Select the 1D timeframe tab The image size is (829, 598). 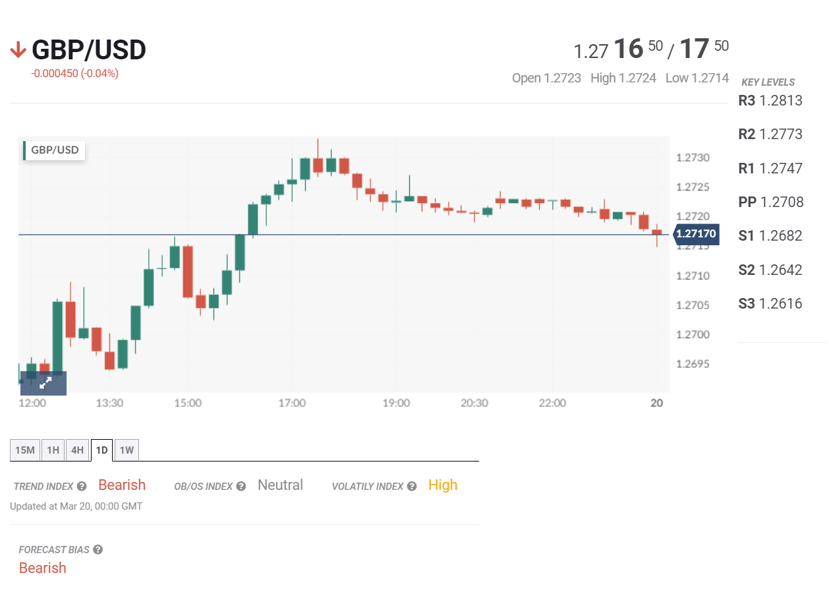(101, 450)
